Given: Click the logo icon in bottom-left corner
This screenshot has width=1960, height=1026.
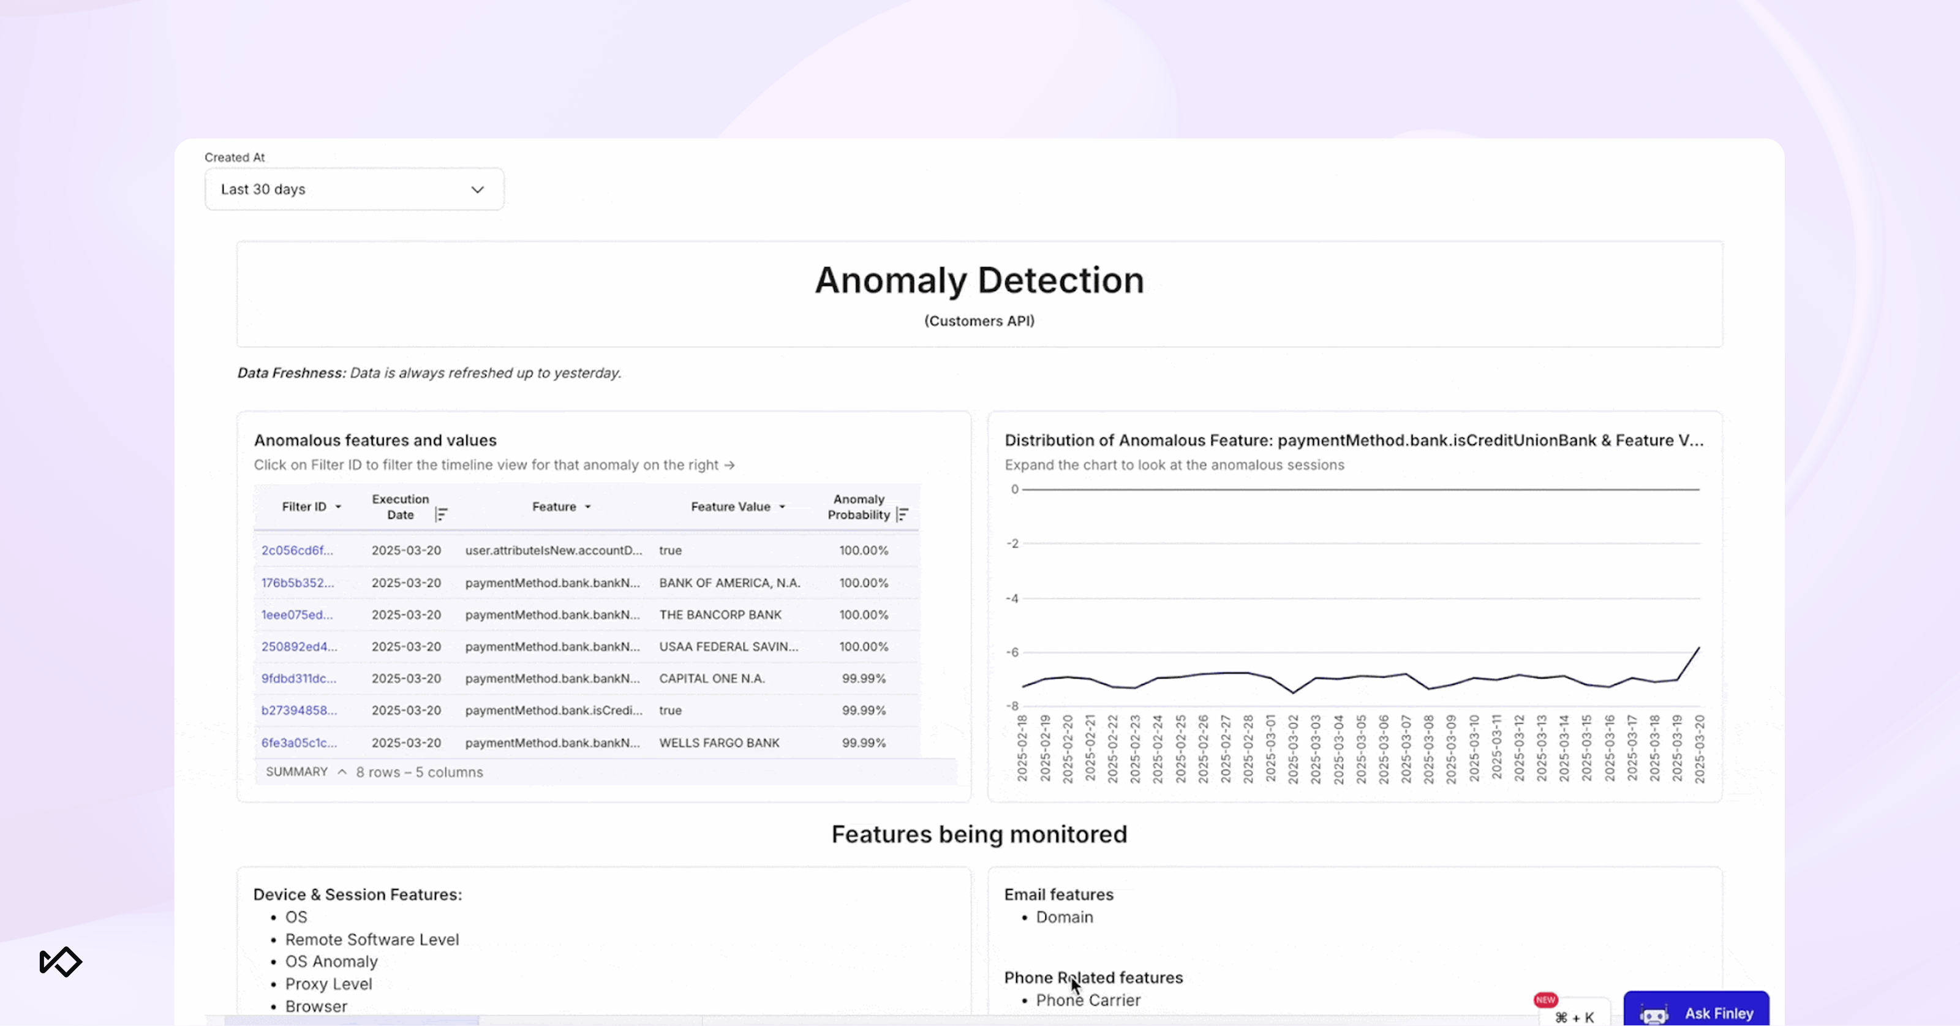Looking at the screenshot, I should coord(61,962).
